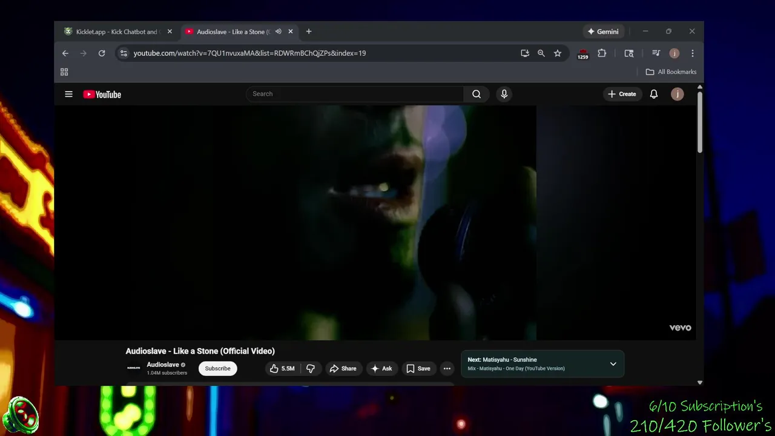Image resolution: width=775 pixels, height=436 pixels.
Task: Like the Audioslave video
Action: click(x=282, y=368)
